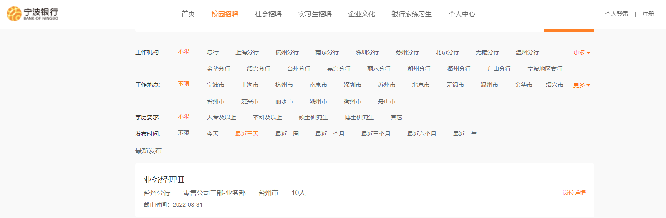
Task: Filter by 湖州分行
Action: tap(419, 69)
